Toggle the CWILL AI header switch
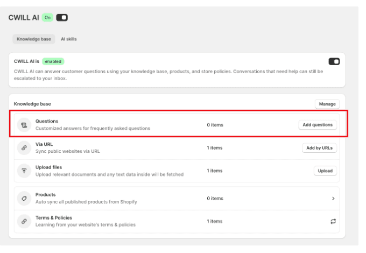The image size is (366, 253). pos(62,18)
